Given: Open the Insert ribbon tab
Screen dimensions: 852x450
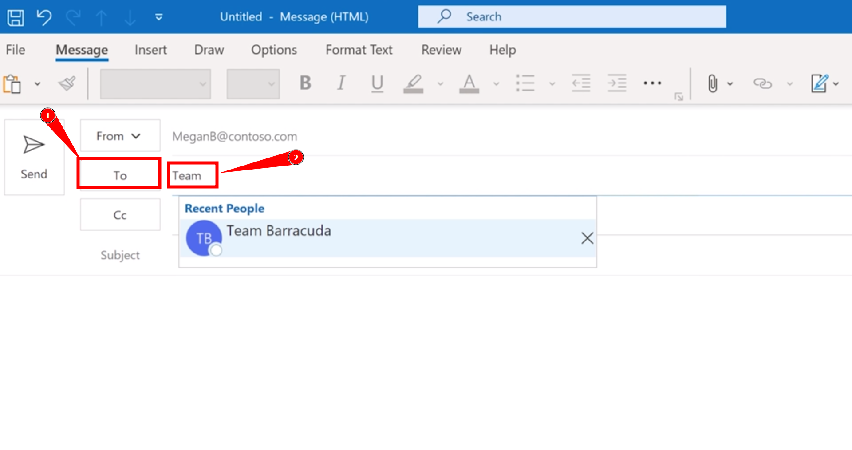Looking at the screenshot, I should [150, 50].
